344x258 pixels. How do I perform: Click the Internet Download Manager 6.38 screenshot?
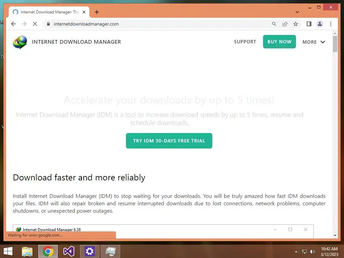163,231
